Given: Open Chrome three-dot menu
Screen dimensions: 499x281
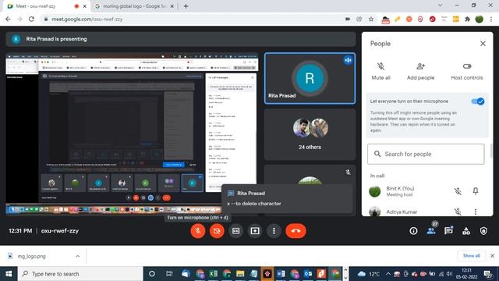Looking at the screenshot, I should tap(491, 19).
